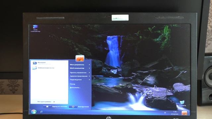Viewport: 212px width, 119px height.
Task: Open the Мой компьютер desktop icon
Action: 35,28
